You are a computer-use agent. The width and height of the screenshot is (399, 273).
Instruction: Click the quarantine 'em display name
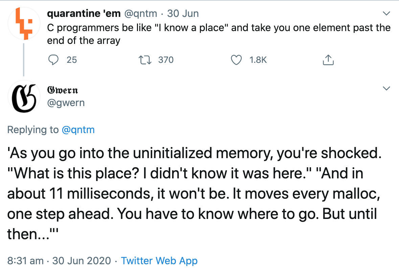tap(84, 14)
